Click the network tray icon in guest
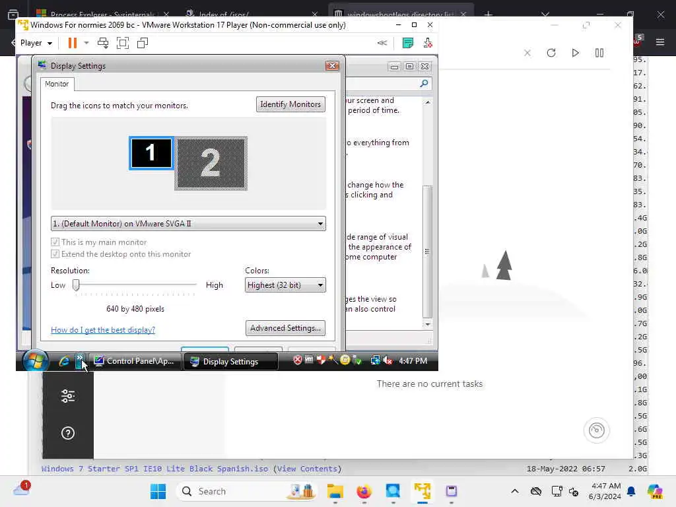This screenshot has width=676, height=507. 375,360
